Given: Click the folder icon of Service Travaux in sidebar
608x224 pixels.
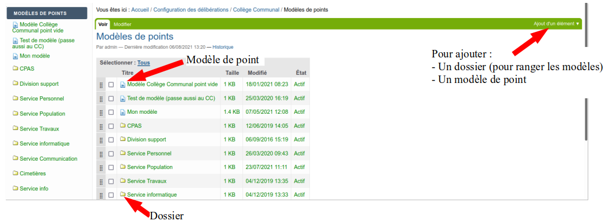Looking at the screenshot, I should click(x=16, y=129).
